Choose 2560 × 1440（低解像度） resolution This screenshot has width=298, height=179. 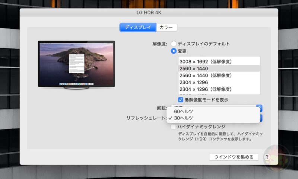click(x=219, y=75)
